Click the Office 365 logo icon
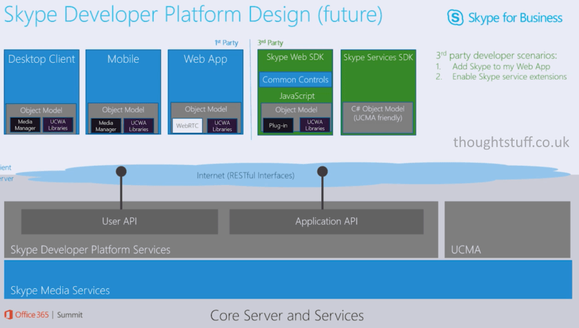Viewport: 579px width, 328px height. coord(8,315)
